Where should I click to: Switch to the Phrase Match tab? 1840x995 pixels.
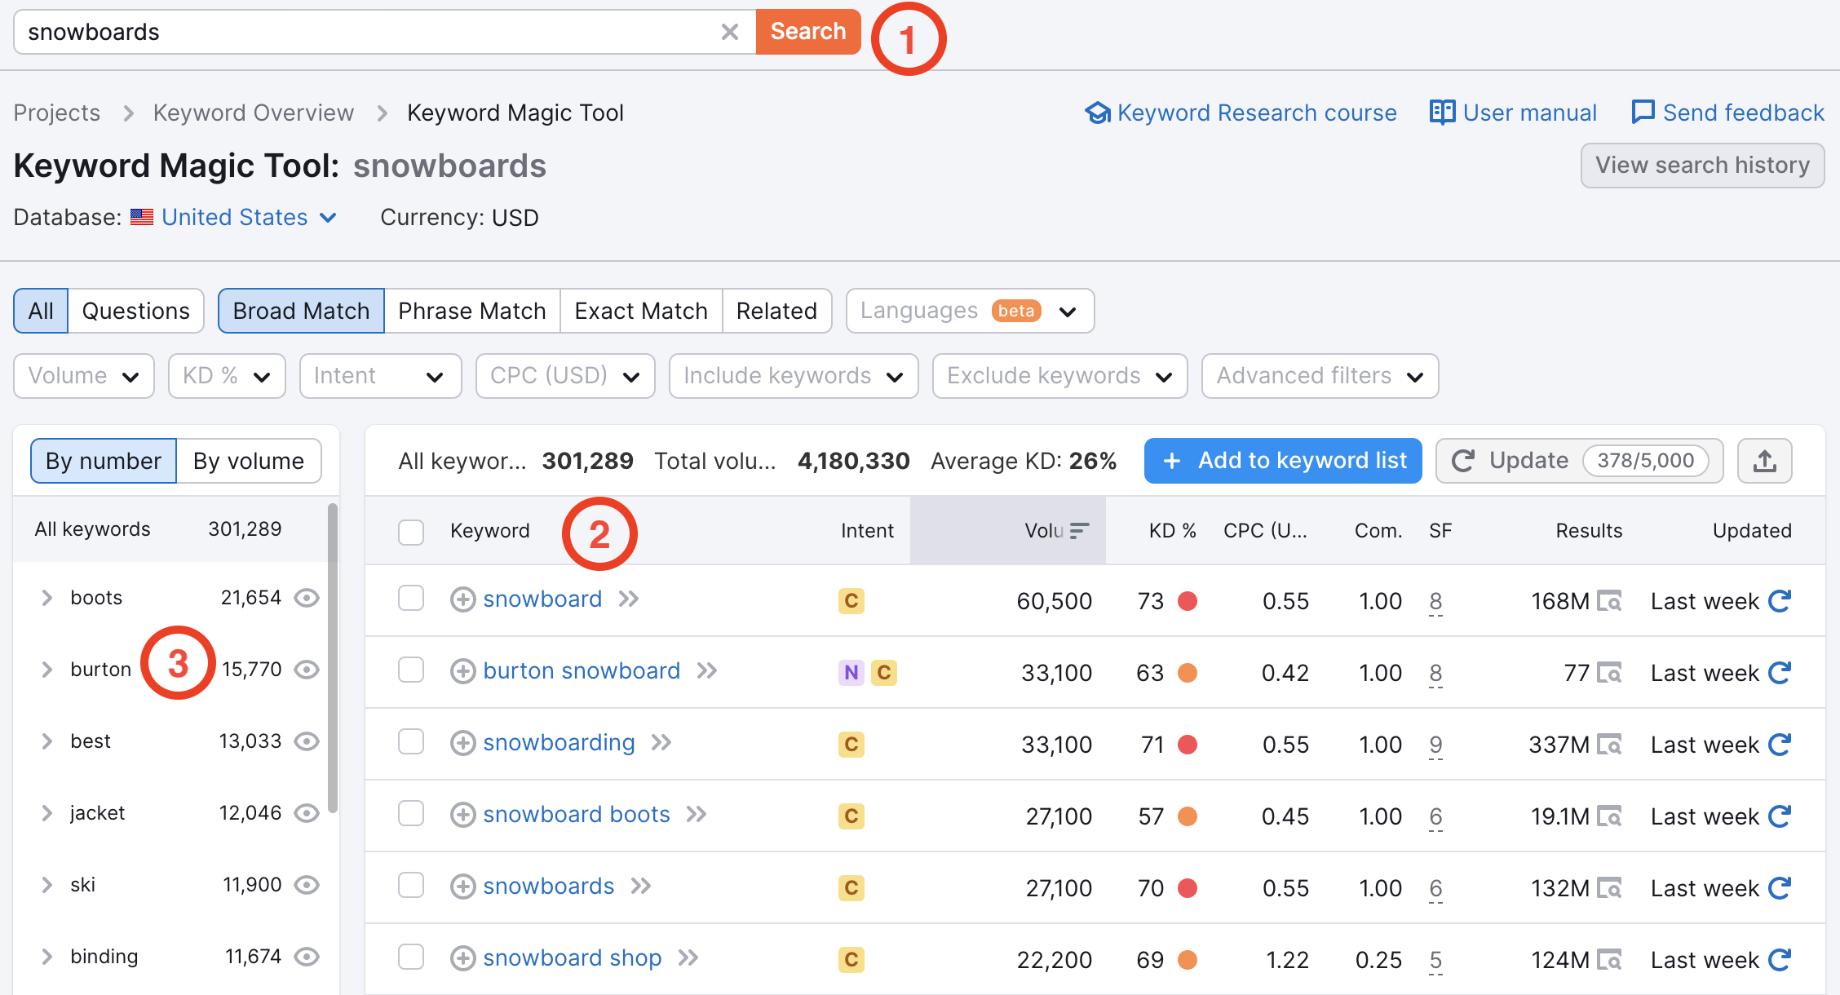point(471,311)
